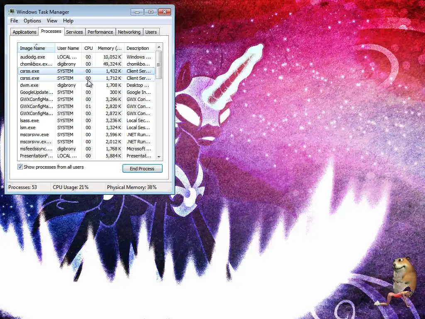Select the lsass.exe process row

tap(86, 120)
